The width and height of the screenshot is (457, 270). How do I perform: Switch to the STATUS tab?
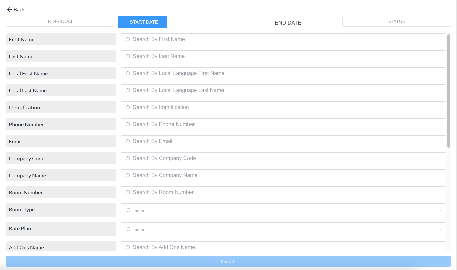(396, 21)
